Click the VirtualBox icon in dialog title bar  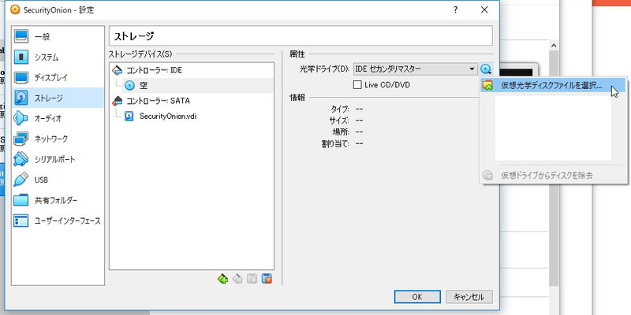pos(15,10)
